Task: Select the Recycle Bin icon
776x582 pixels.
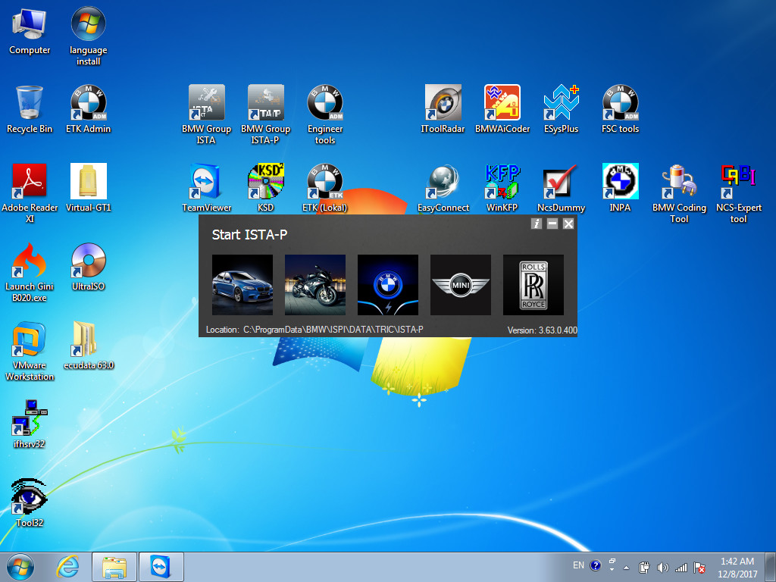Action: click(30, 109)
